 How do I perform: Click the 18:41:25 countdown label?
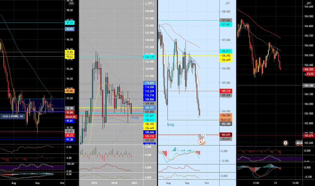226,120
